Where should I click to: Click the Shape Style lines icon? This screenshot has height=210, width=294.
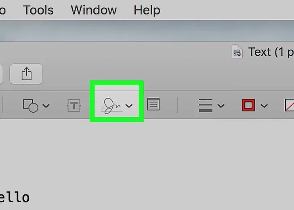pyautogui.click(x=206, y=105)
